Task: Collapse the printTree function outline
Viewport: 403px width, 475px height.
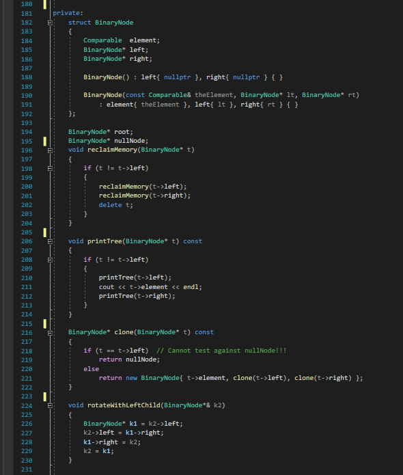Action: pyautogui.click(x=50, y=241)
